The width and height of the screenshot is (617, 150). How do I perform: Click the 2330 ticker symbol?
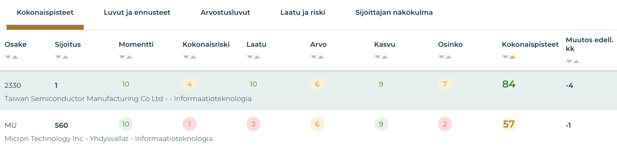(x=13, y=85)
